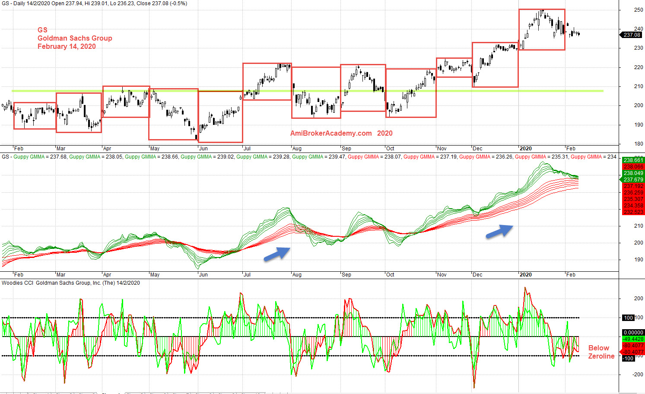Select the Nov label on candlestick pane time axis
Screen dimensions: 645x394
(x=442, y=149)
